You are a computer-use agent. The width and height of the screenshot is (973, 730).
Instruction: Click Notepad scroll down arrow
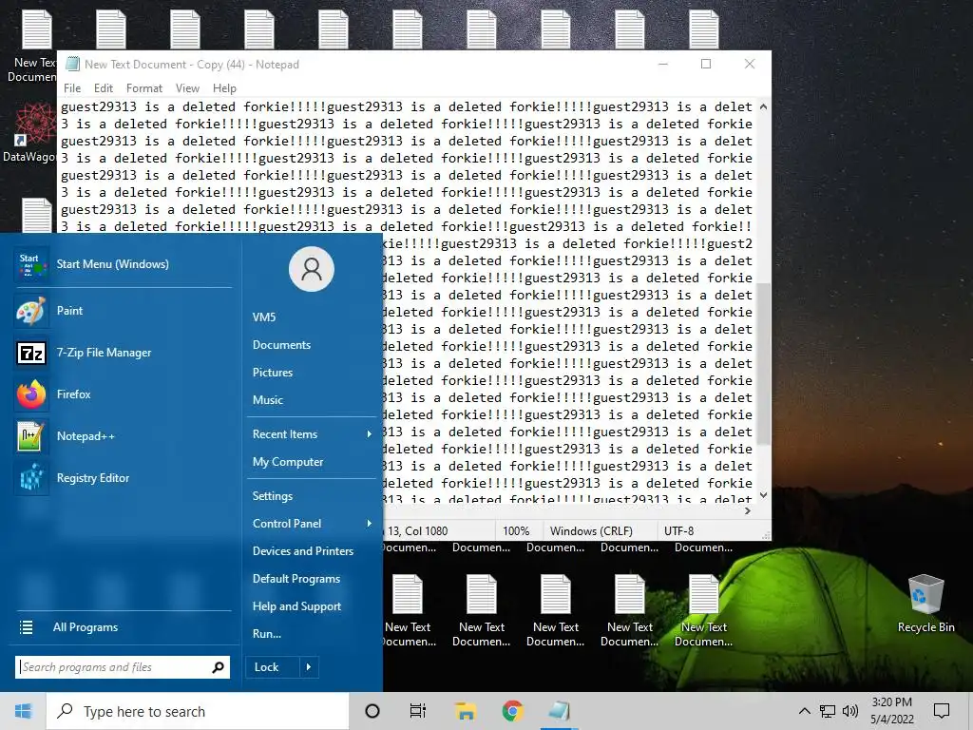(x=764, y=495)
